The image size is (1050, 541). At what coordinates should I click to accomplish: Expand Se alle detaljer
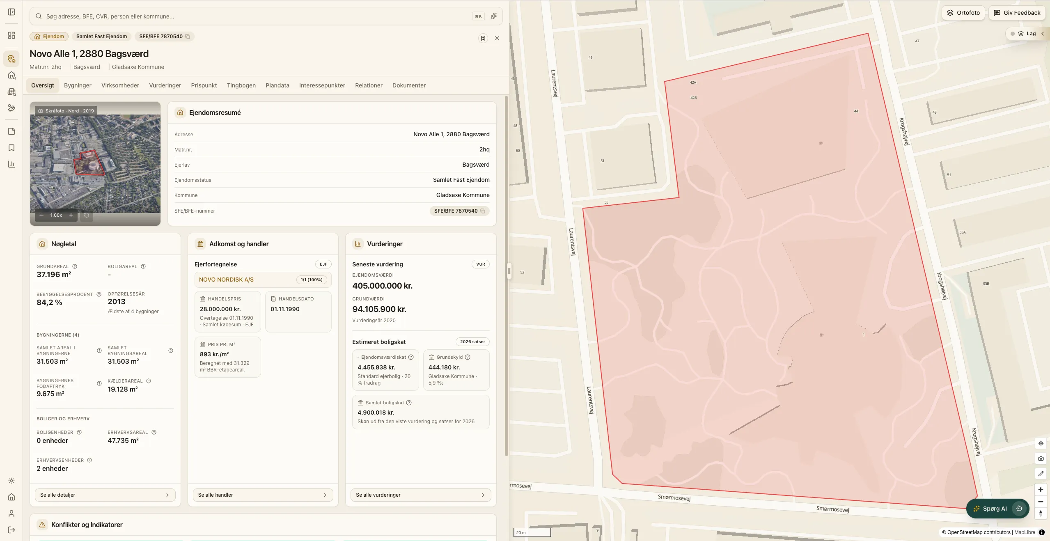pyautogui.click(x=105, y=495)
